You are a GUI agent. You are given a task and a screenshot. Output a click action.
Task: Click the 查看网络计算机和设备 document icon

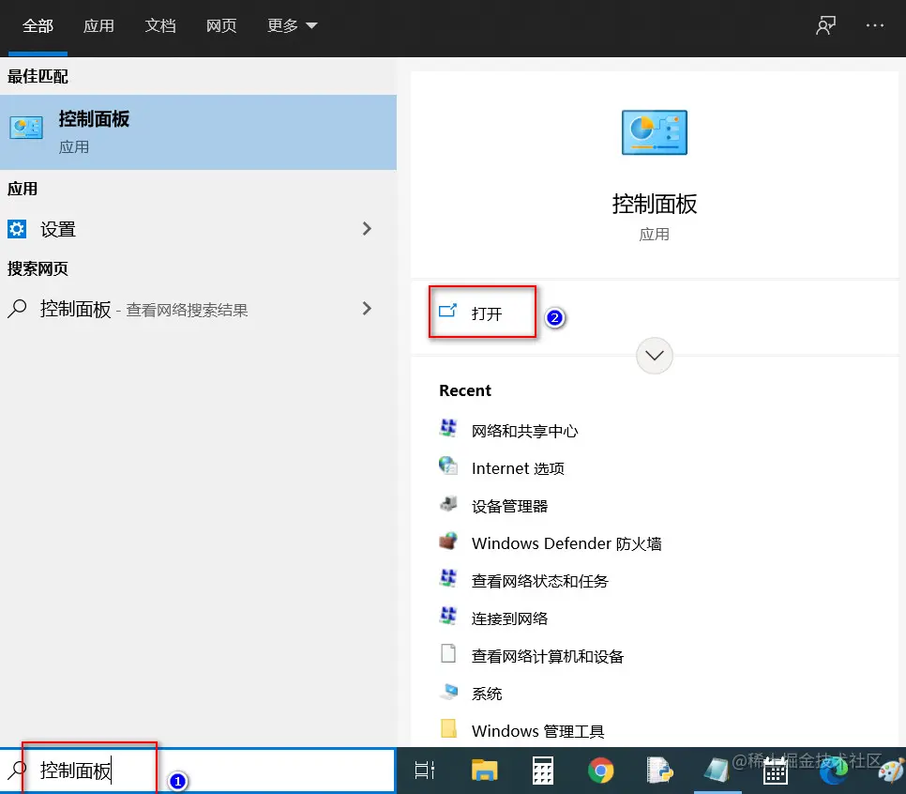(448, 653)
